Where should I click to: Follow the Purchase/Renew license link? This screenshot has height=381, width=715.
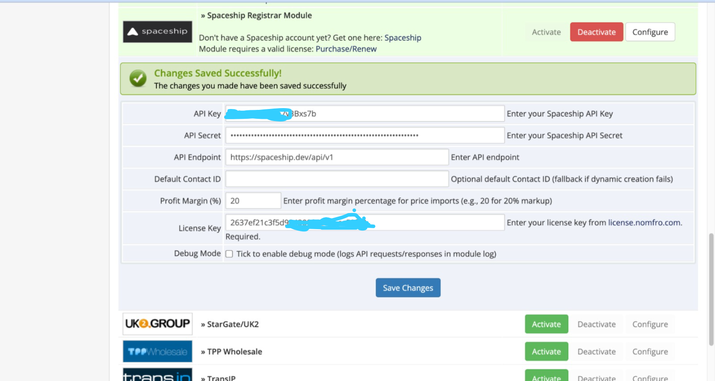click(346, 49)
